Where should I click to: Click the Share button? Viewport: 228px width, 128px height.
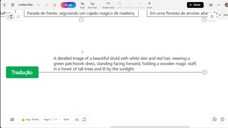point(195,5)
